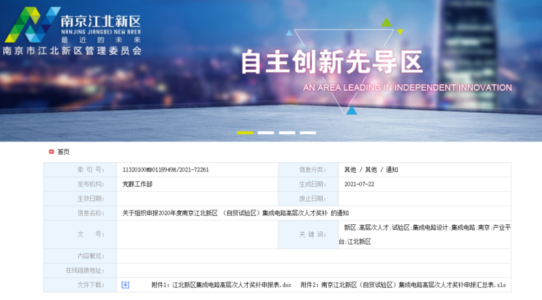Select the third banner slide indicator

287,133
